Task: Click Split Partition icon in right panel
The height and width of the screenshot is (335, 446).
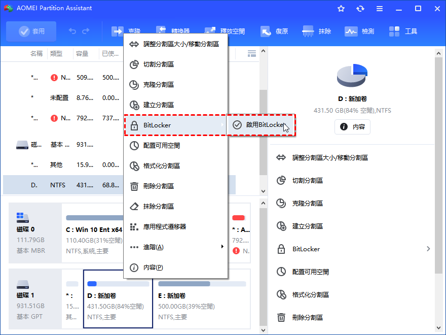Action: pos(281,180)
